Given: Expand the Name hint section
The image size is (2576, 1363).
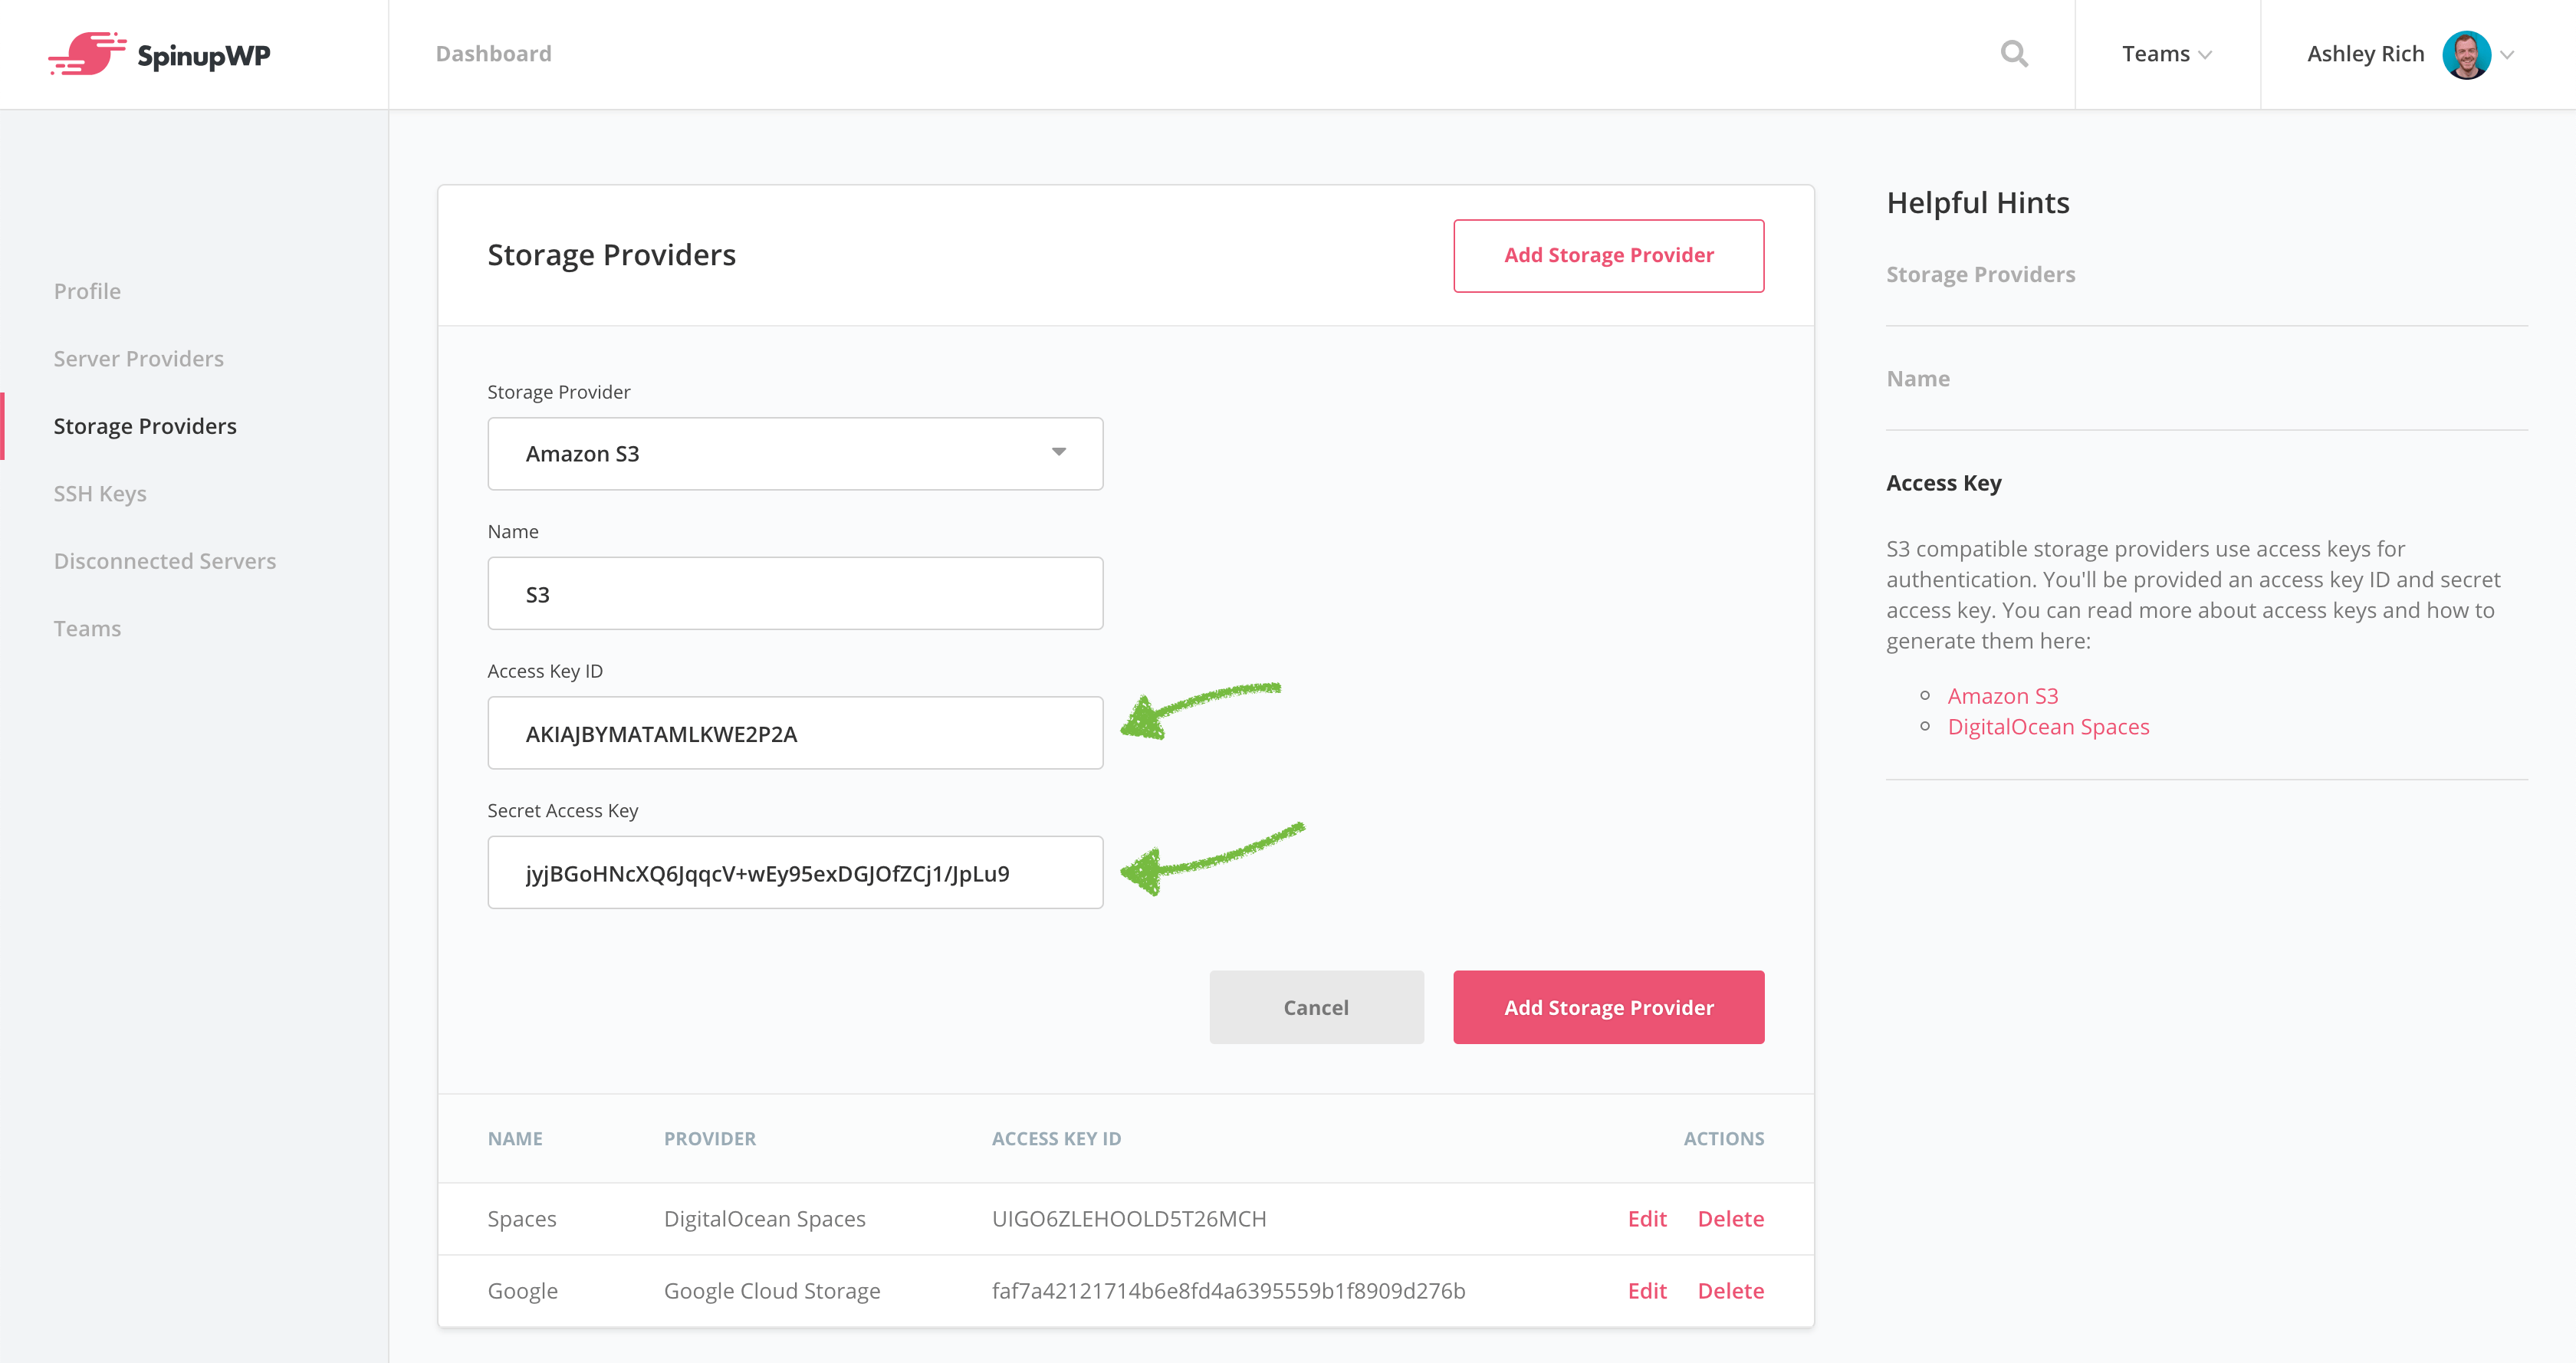Looking at the screenshot, I should coord(1917,379).
